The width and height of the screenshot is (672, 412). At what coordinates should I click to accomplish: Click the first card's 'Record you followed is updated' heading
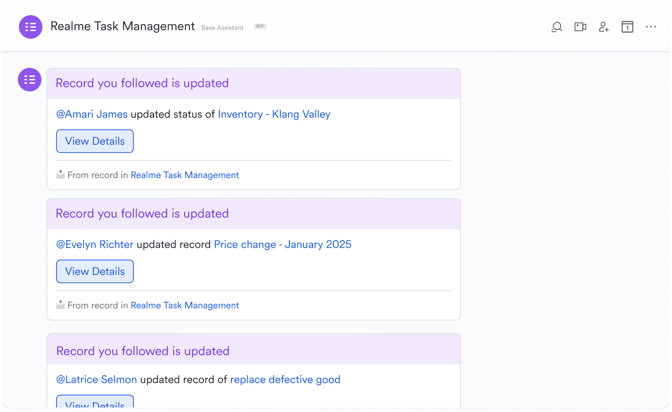coord(142,83)
